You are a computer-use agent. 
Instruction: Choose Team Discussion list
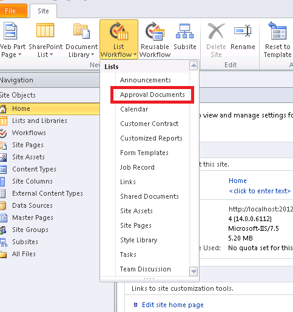pyautogui.click(x=146, y=269)
